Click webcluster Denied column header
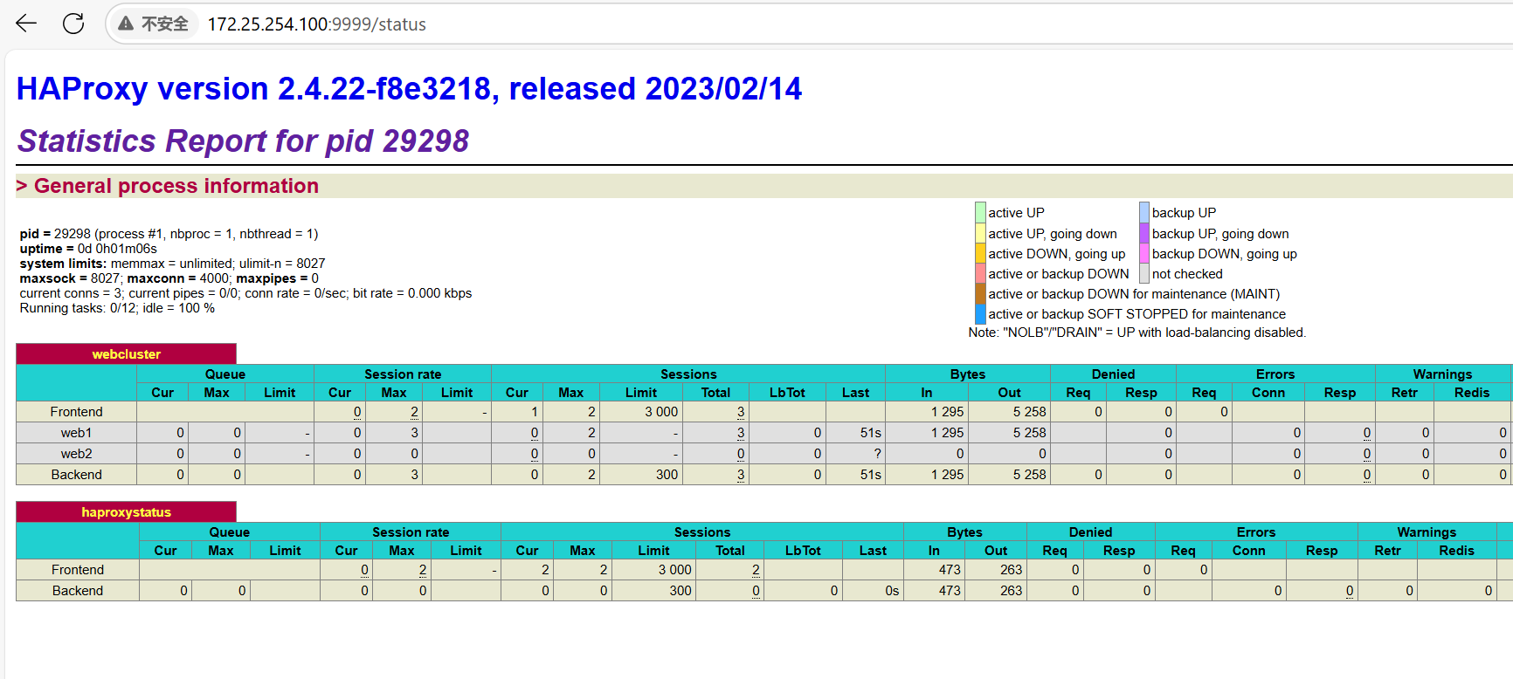Viewport: 1513px width, 679px height. [1114, 374]
